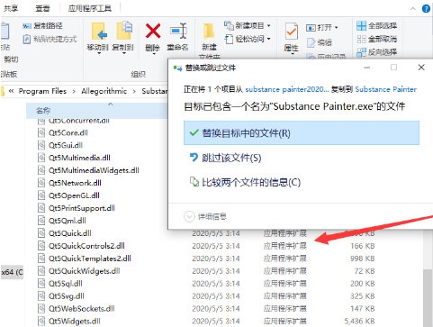Expand 详细信息 in the dialog
Viewport: 433px width, 327px height.
(x=205, y=216)
